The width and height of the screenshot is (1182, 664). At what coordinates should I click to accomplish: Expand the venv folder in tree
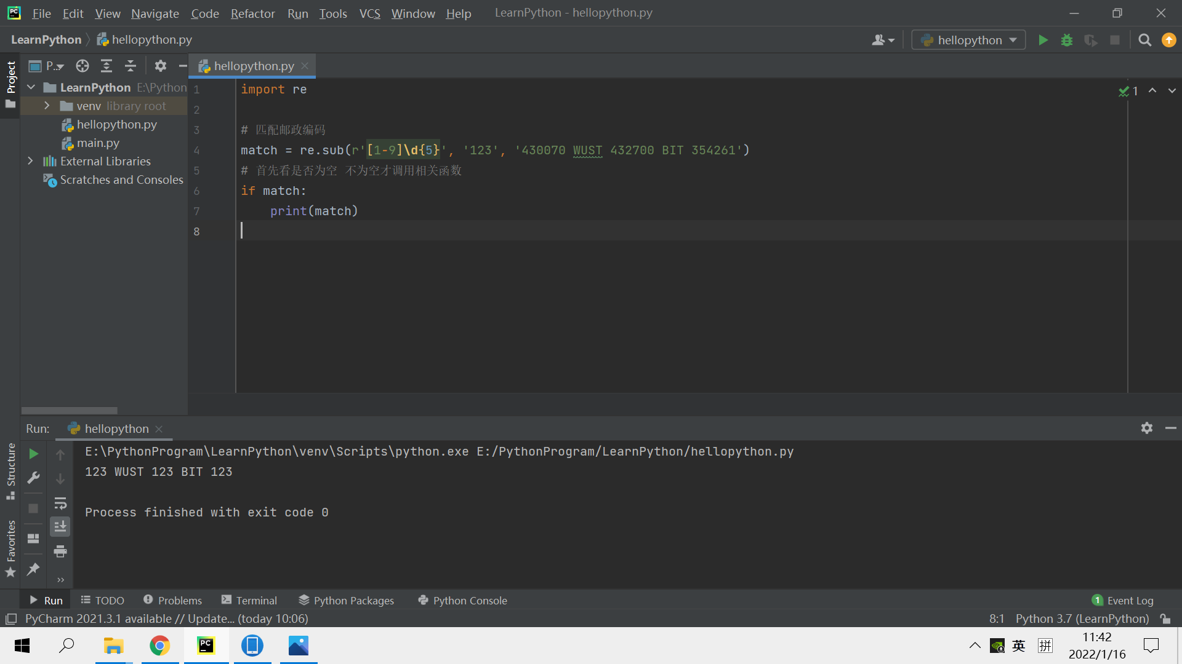[47, 106]
